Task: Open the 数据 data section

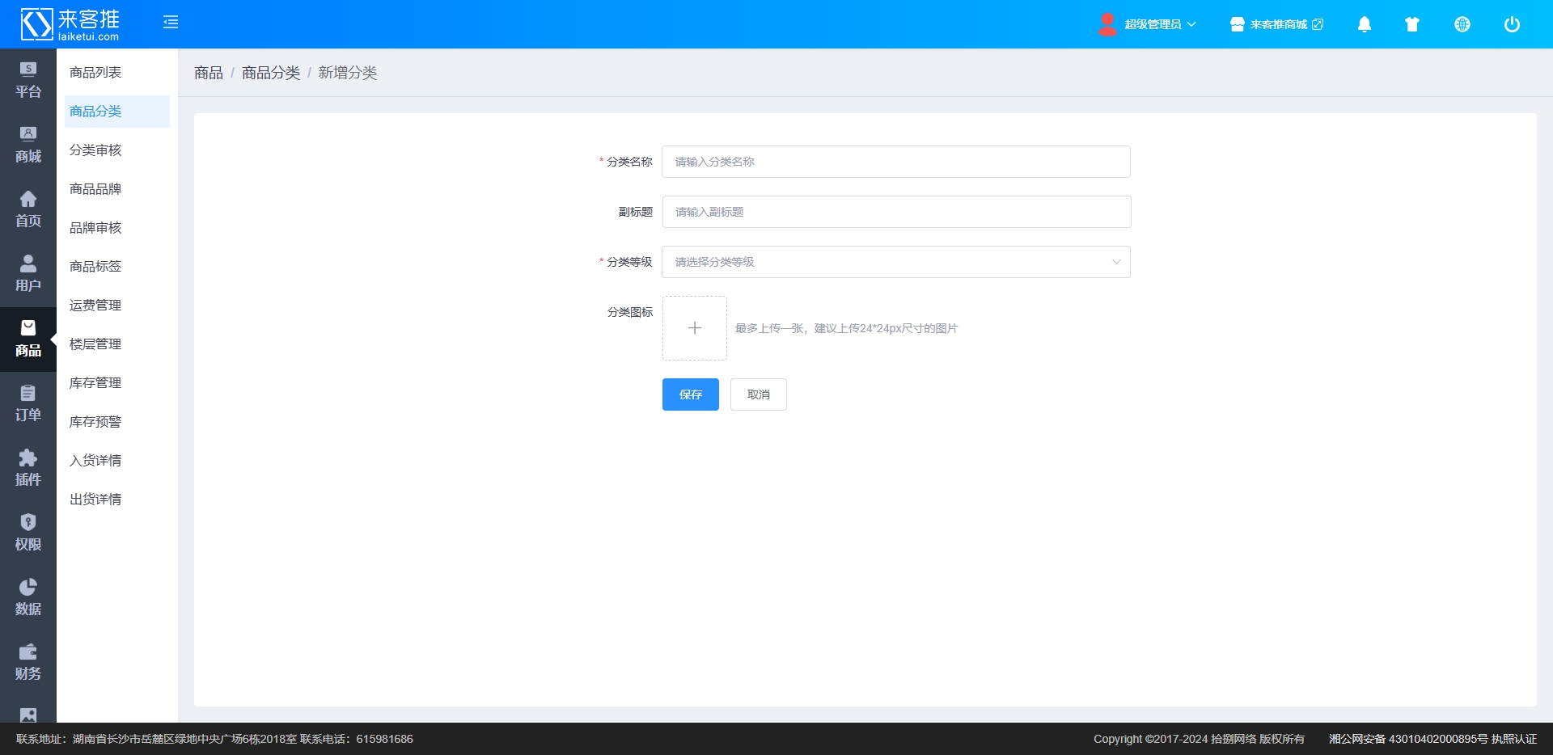Action: [x=28, y=597]
